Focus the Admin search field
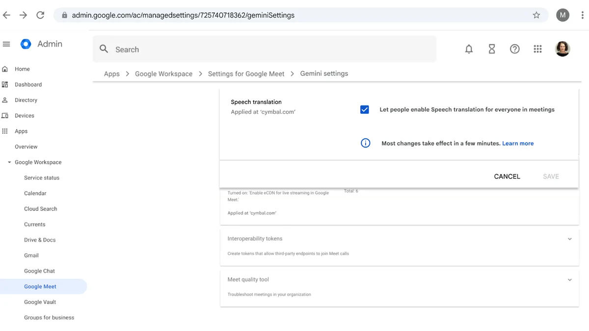 click(x=265, y=49)
